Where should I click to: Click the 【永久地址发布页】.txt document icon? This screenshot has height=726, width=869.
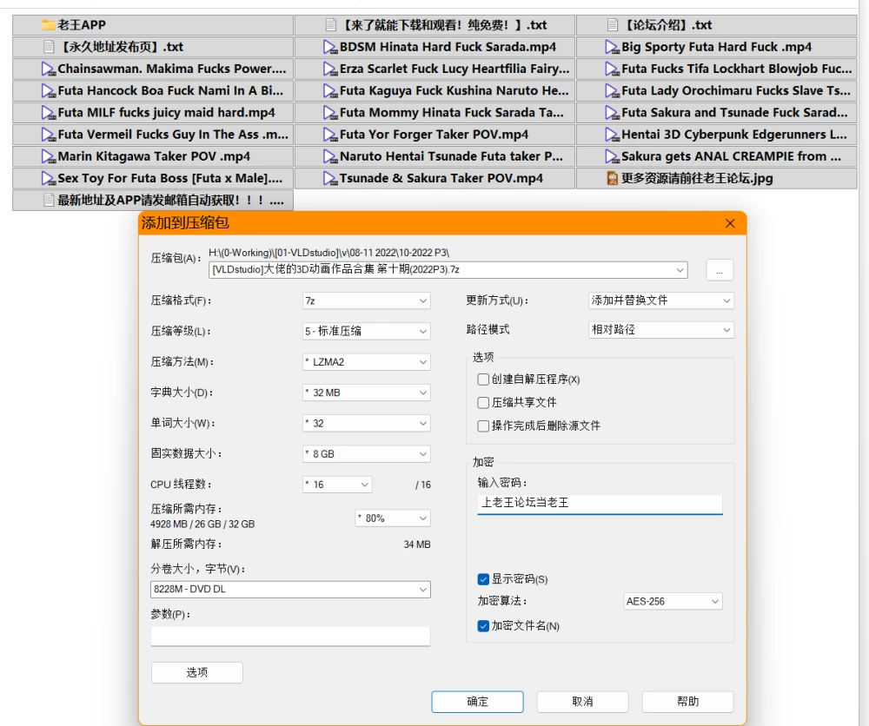click(x=49, y=47)
